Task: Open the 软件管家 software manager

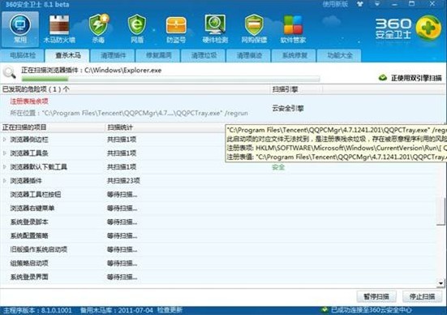Action: point(293,29)
